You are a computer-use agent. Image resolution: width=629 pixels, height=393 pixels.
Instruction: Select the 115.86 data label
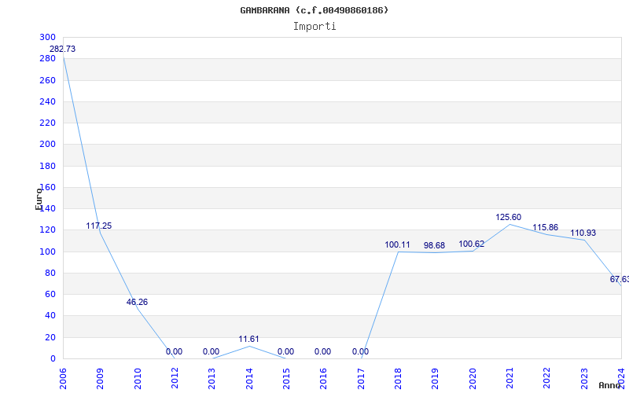546,227
